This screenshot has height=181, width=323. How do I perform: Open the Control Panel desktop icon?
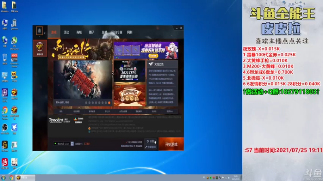(x=4, y=77)
